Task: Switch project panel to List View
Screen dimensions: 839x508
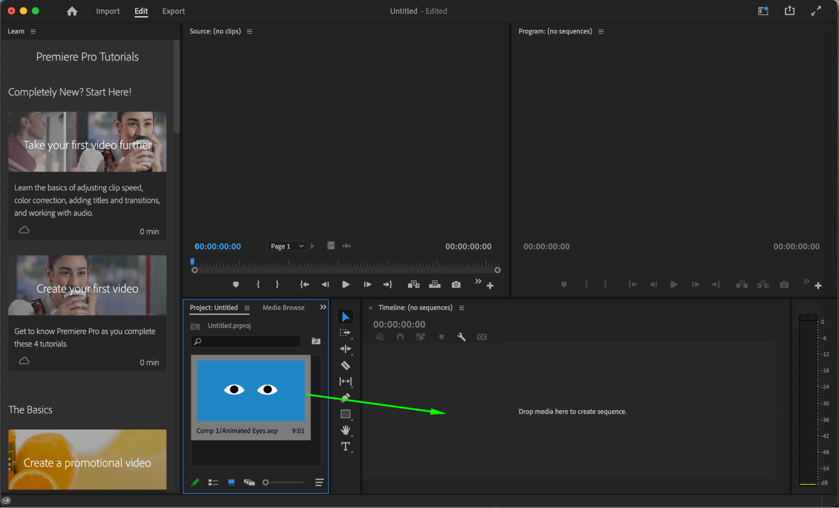Action: tap(213, 482)
